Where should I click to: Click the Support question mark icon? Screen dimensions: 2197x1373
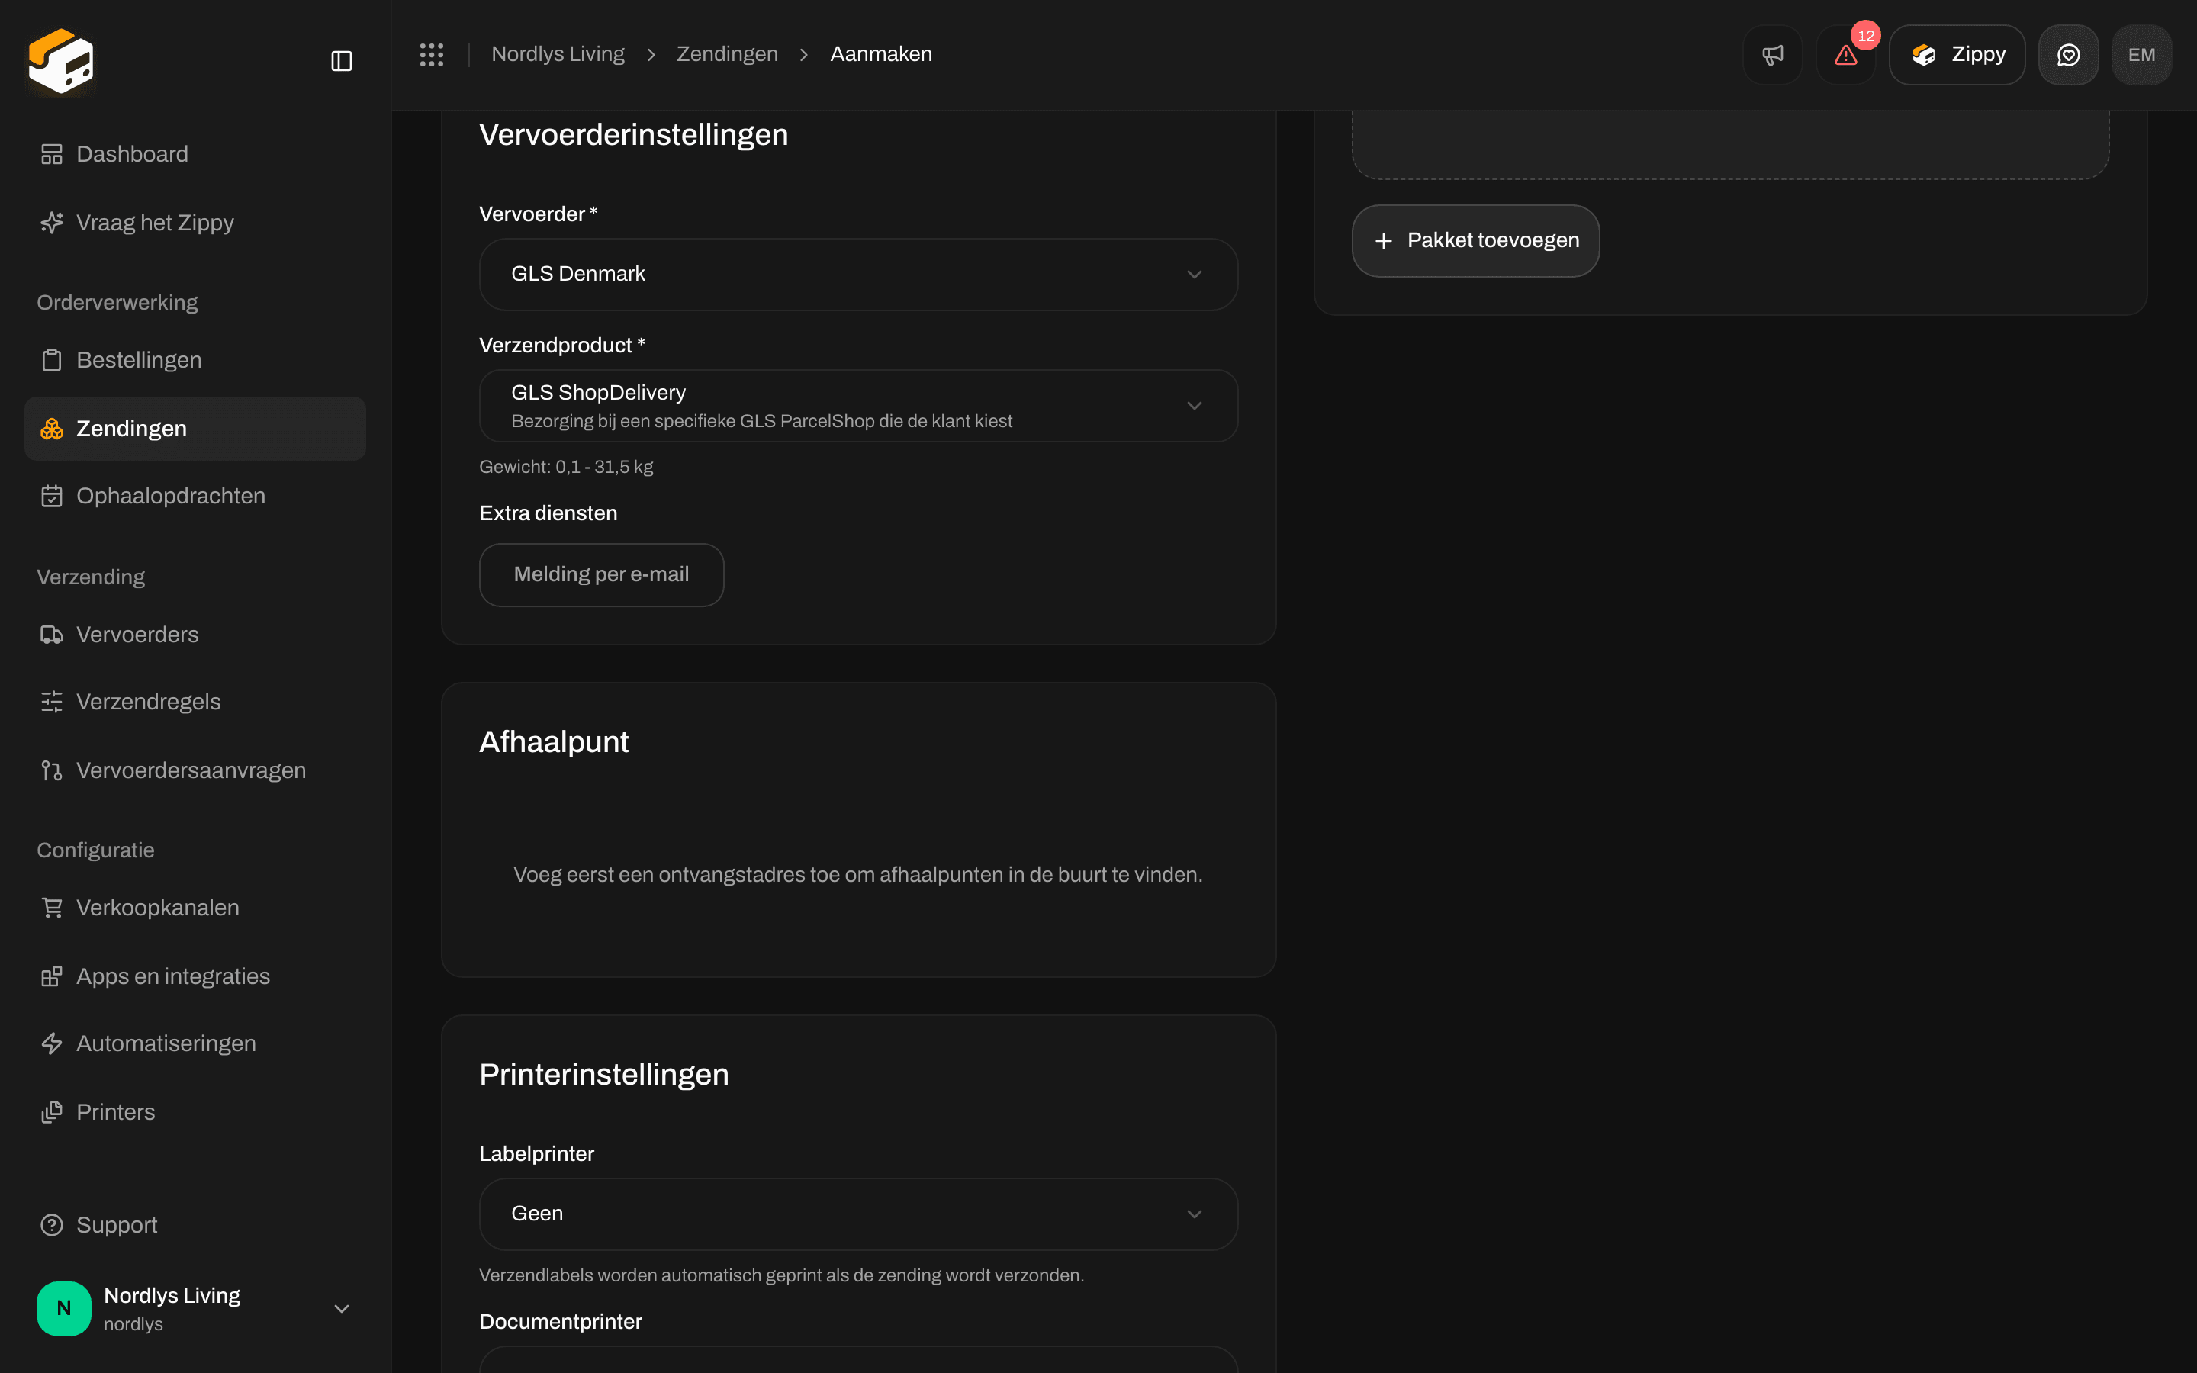52,1225
